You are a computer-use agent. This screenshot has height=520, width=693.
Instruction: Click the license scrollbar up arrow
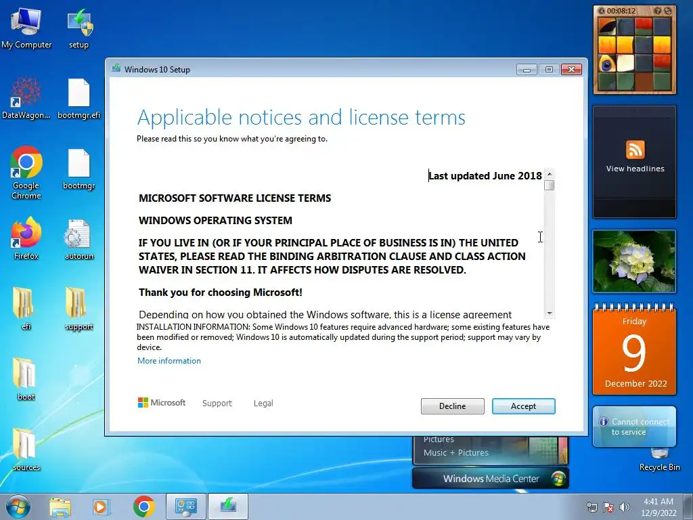pyautogui.click(x=550, y=174)
